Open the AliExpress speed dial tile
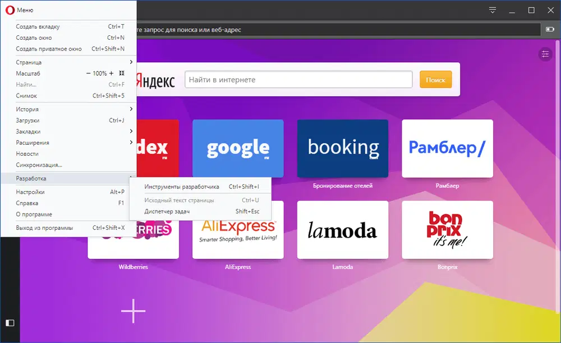Viewport: 561px width, 343px height. click(238, 239)
